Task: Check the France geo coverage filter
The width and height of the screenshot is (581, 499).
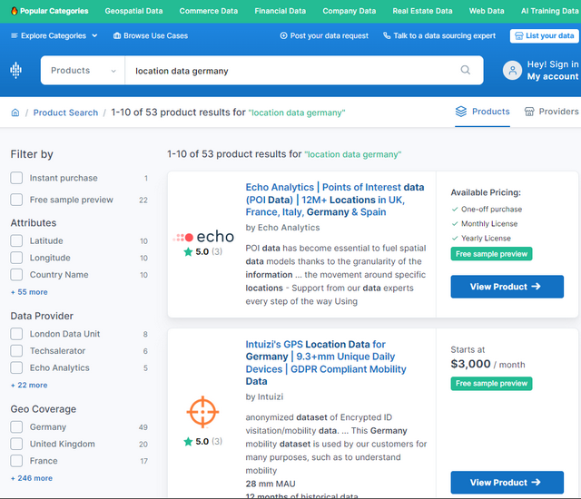Action: [16, 461]
